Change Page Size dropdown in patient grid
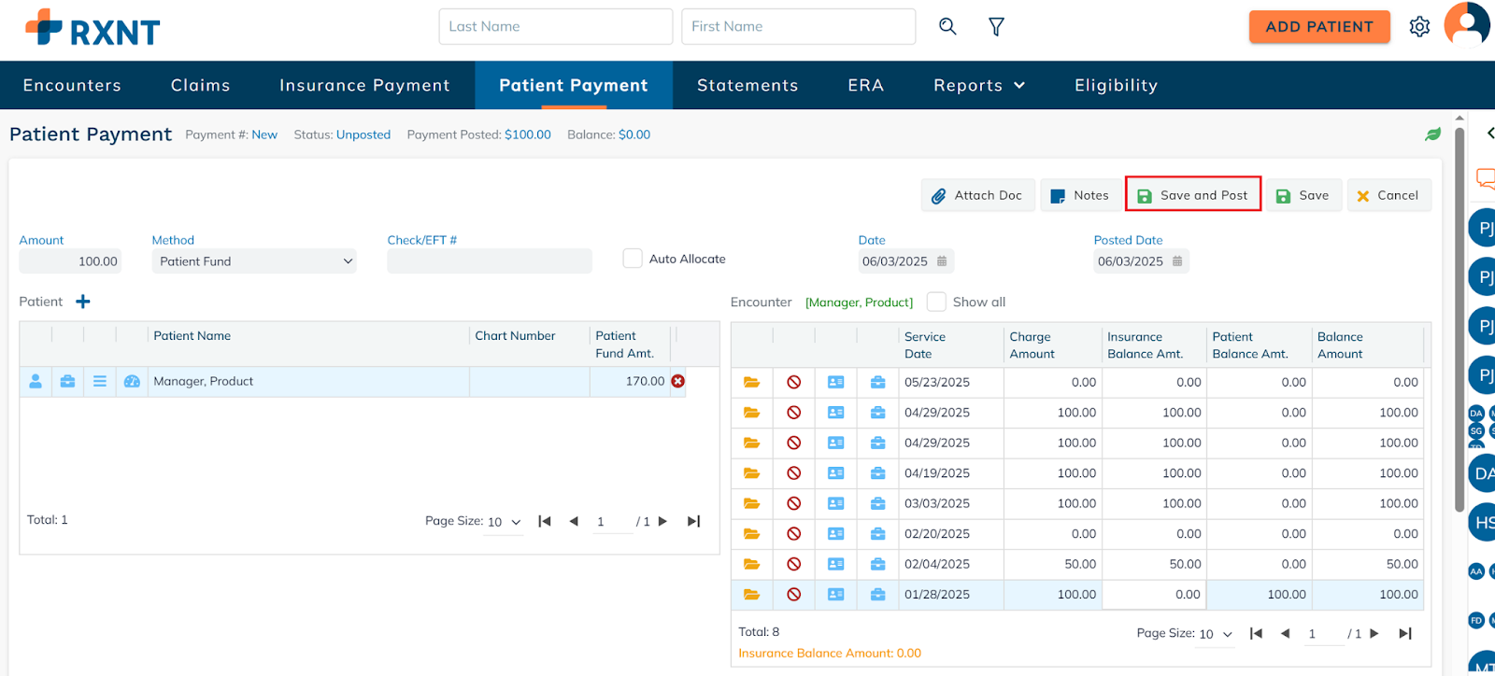The image size is (1495, 676). click(x=504, y=522)
